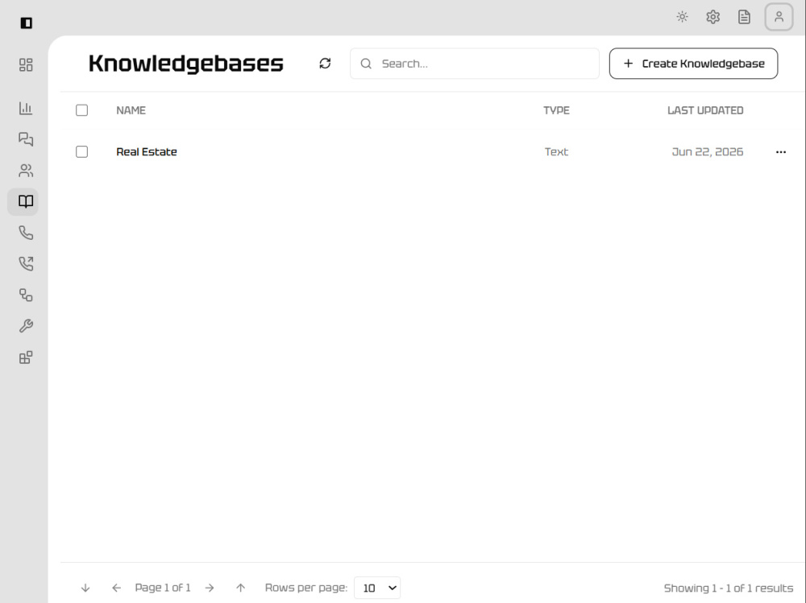The image size is (806, 603).
Task: Open the phone handset icon in sidebar
Action: [26, 233]
